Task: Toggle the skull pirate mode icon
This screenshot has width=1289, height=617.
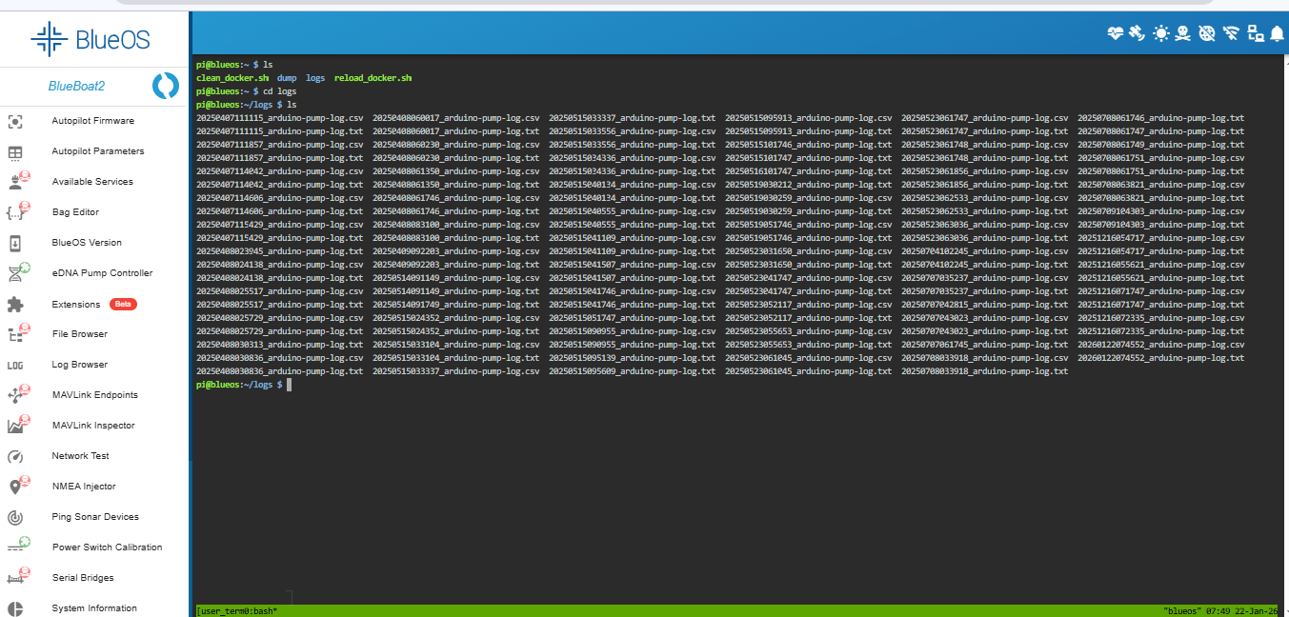Action: (x=1183, y=33)
